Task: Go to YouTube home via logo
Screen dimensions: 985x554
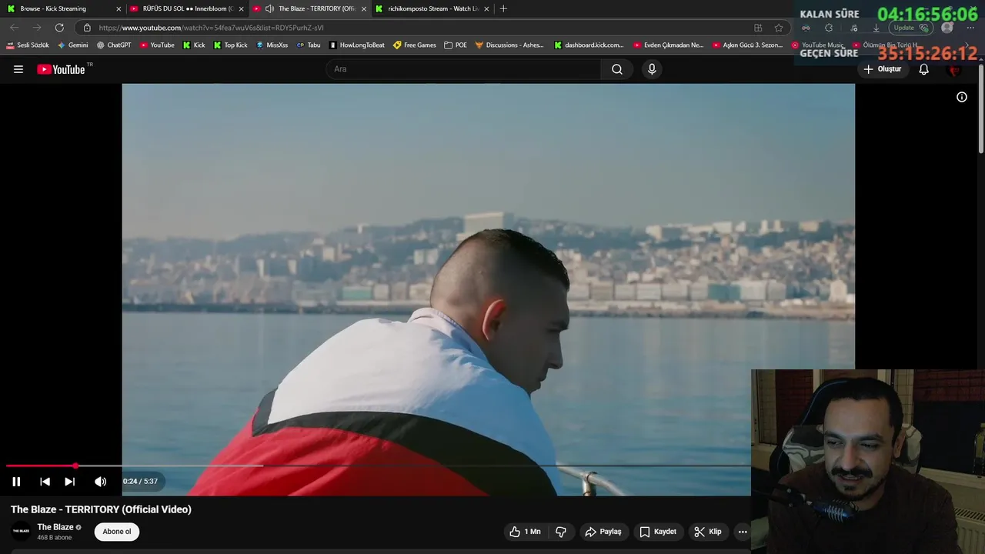Action: [61, 69]
